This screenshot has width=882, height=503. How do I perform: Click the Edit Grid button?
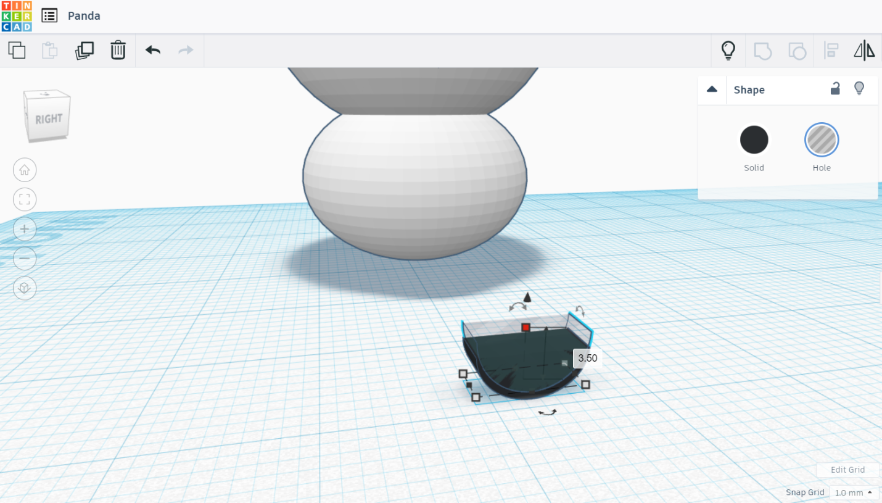847,470
